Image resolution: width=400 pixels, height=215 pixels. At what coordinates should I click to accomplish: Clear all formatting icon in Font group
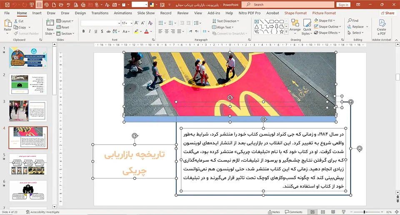(x=150, y=23)
